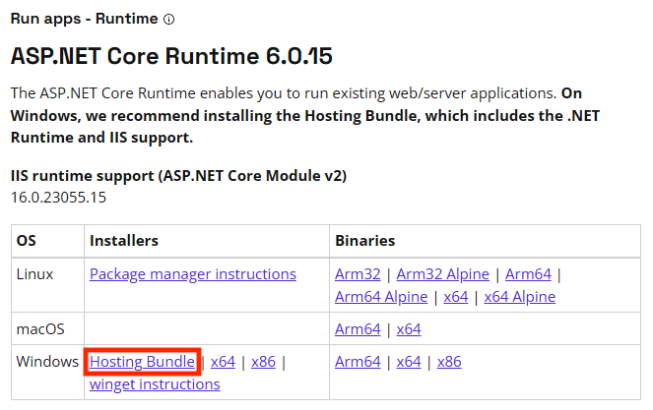
Task: Click the Installers column header
Action: 124,241
